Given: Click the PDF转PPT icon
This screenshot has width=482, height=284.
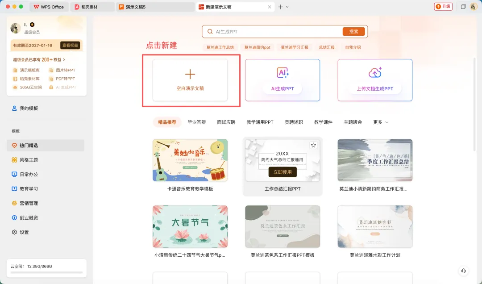Looking at the screenshot, I should point(51,79).
